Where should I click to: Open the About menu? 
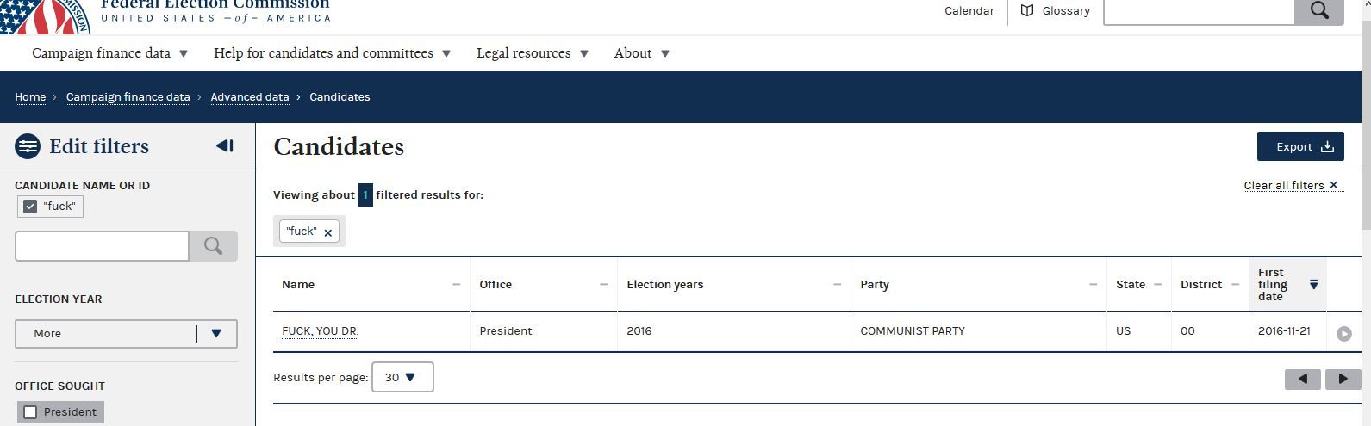pyautogui.click(x=642, y=53)
